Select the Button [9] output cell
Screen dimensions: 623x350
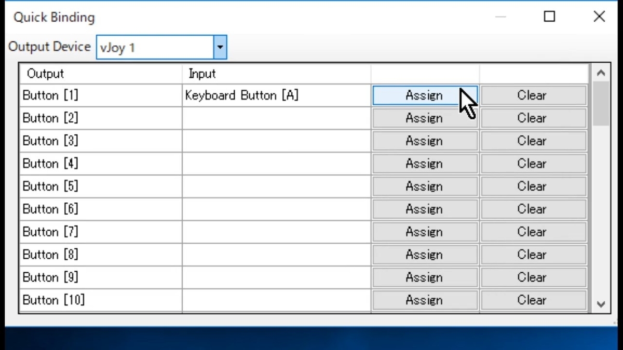click(x=101, y=278)
